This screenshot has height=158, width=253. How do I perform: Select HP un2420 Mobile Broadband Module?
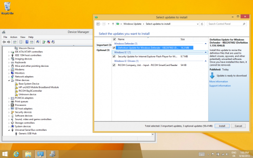coord(39,87)
